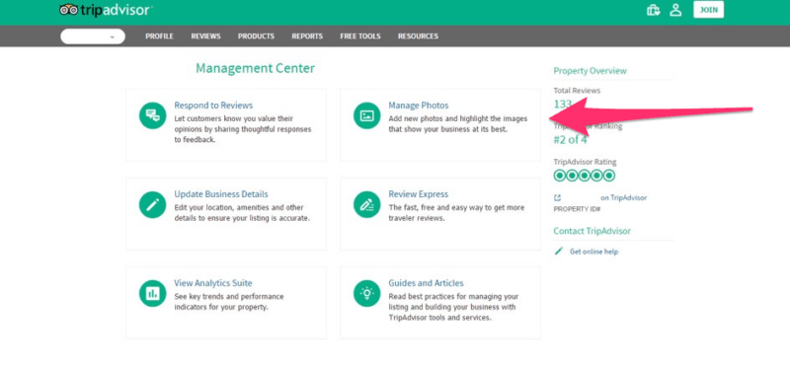Click the Update Business Details pencil icon
This screenshot has height=367, width=790.
(153, 204)
